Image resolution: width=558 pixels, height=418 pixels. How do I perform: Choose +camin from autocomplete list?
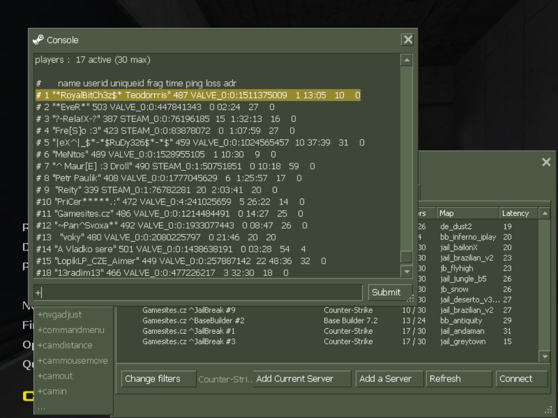coord(52,391)
